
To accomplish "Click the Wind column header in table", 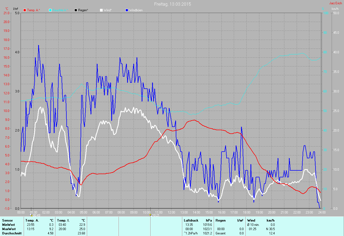I will tap(251, 220).
